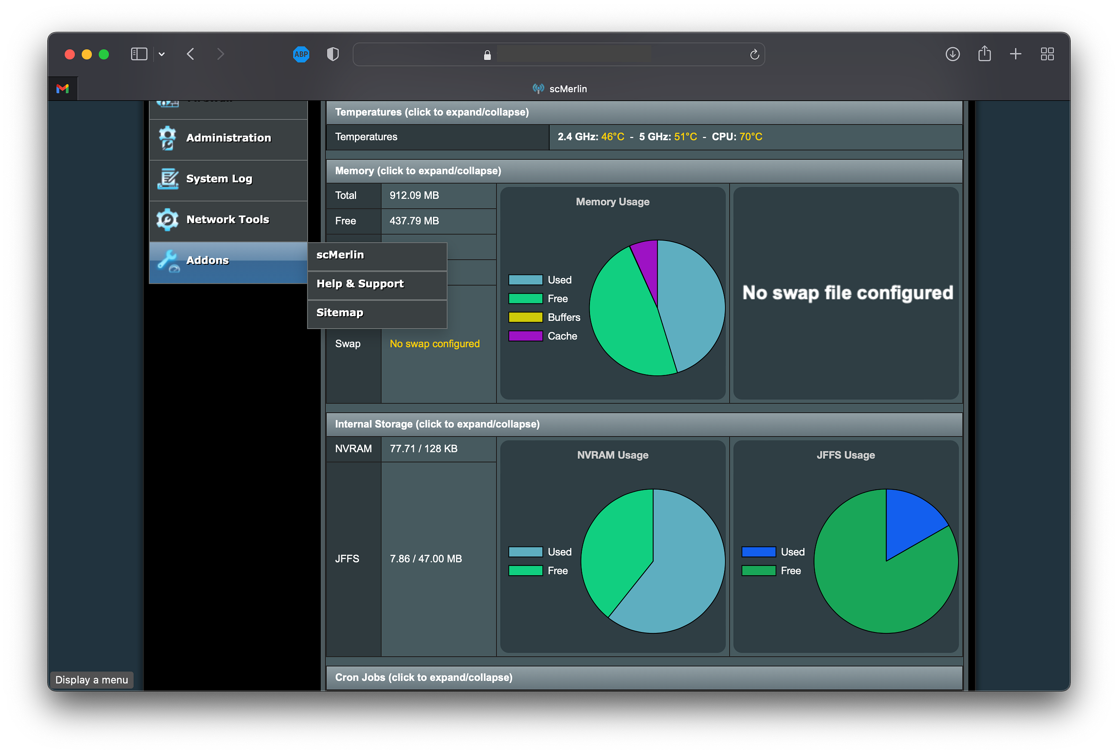Screen dimensions: 1118x754
Task: Click the Free legend swatch in Memory Usage
Action: (525, 299)
